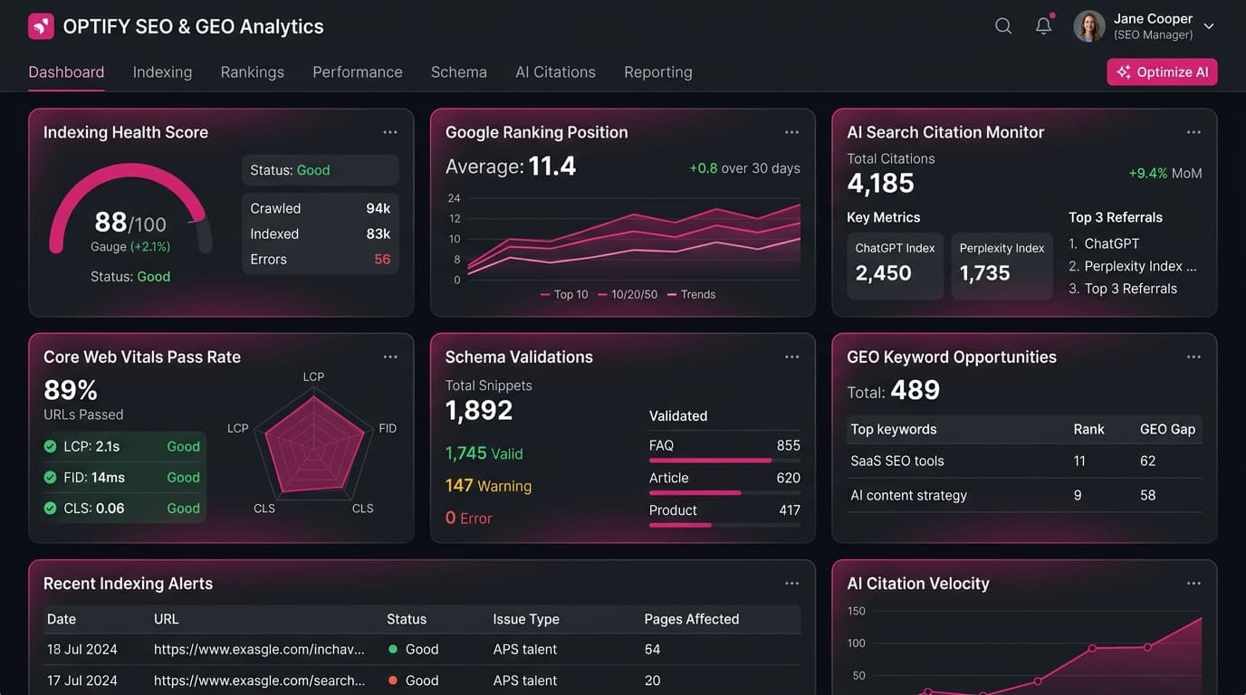Open Indexing Health Score options menu
Screen dimensions: 1246x695
tap(390, 132)
